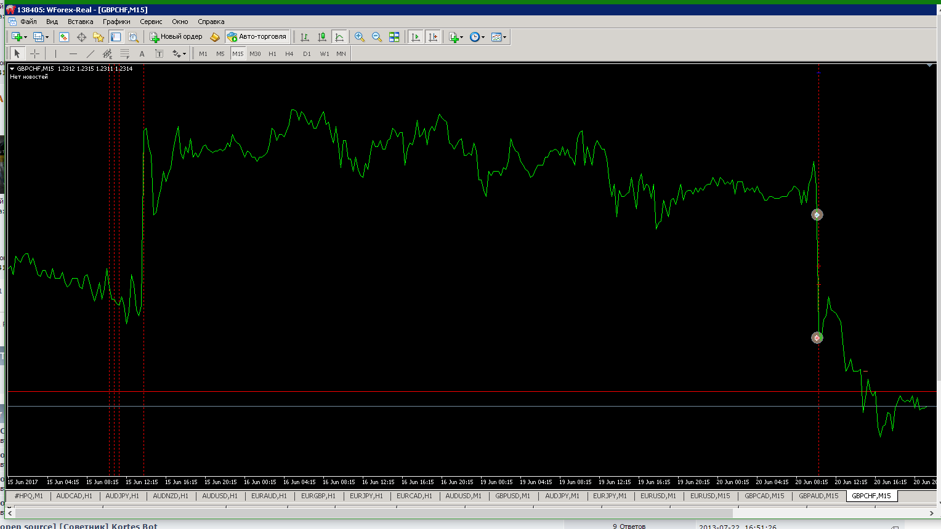941x529 pixels.
Task: Select the equidistant channel tool
Action: point(107,54)
